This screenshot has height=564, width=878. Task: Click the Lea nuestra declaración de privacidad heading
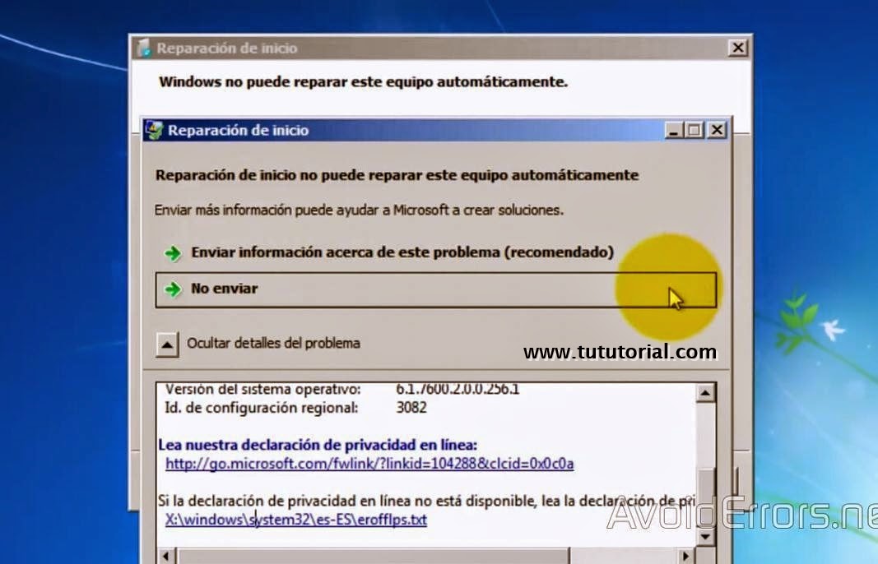pyautogui.click(x=318, y=445)
